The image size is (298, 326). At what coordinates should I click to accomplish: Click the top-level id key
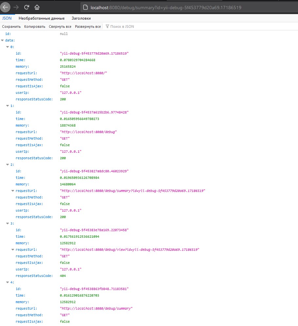[8, 34]
